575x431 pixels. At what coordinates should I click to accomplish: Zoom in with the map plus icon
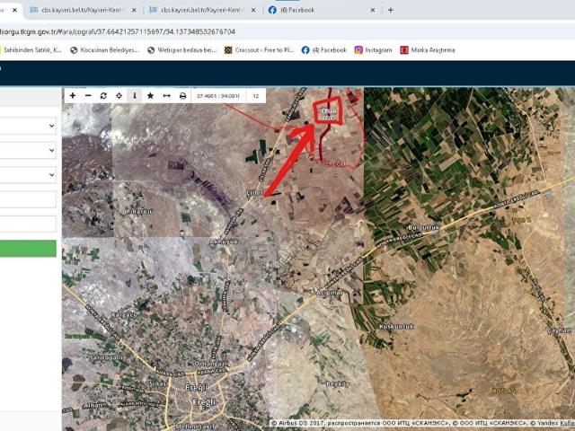[x=73, y=96]
